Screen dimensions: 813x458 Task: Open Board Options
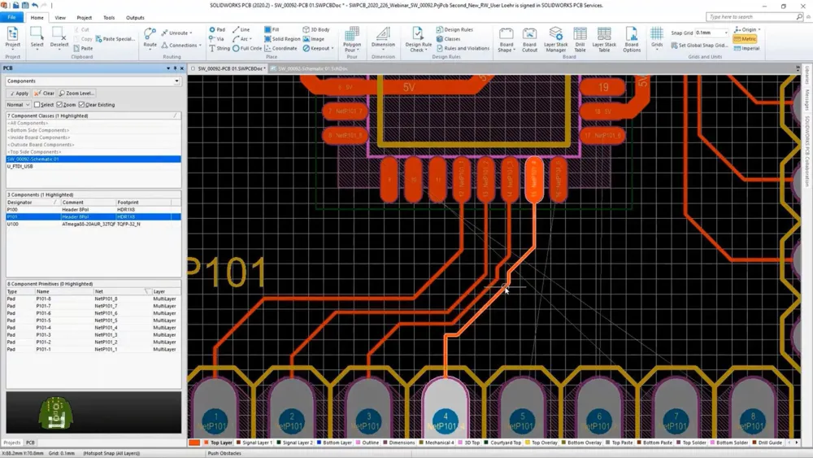(x=632, y=40)
